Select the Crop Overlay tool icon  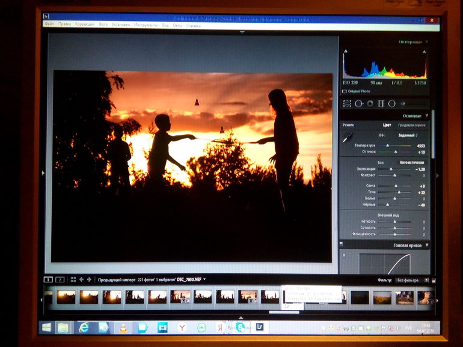coord(347,104)
